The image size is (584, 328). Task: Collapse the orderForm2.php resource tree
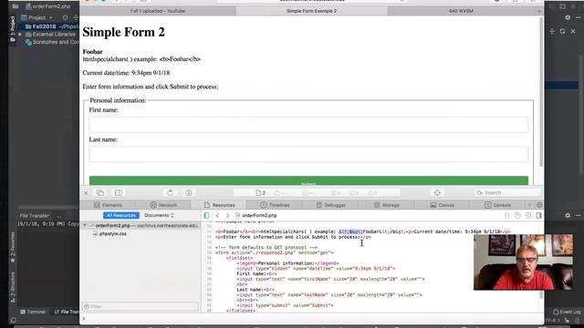click(85, 225)
